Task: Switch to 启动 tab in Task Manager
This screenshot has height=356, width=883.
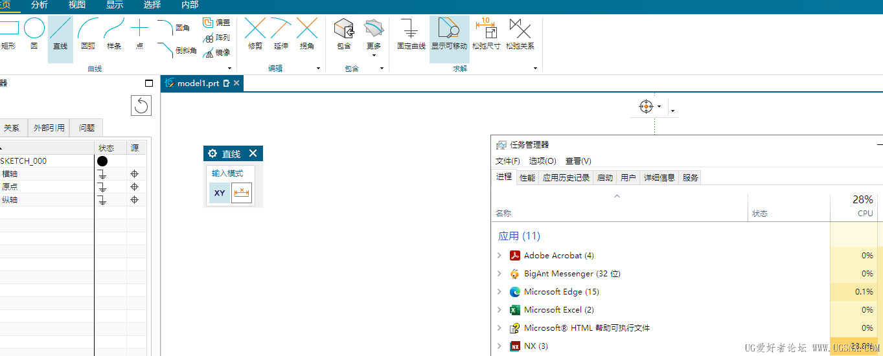Action: [x=605, y=177]
